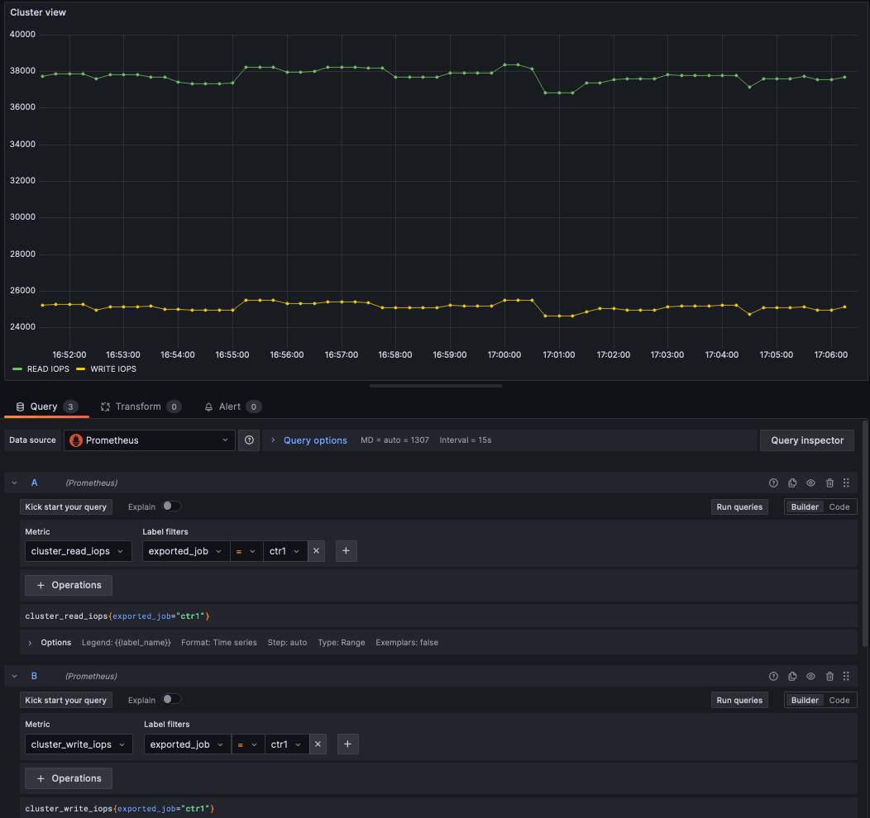
Task: Collapse query B row
Action: (x=14, y=676)
